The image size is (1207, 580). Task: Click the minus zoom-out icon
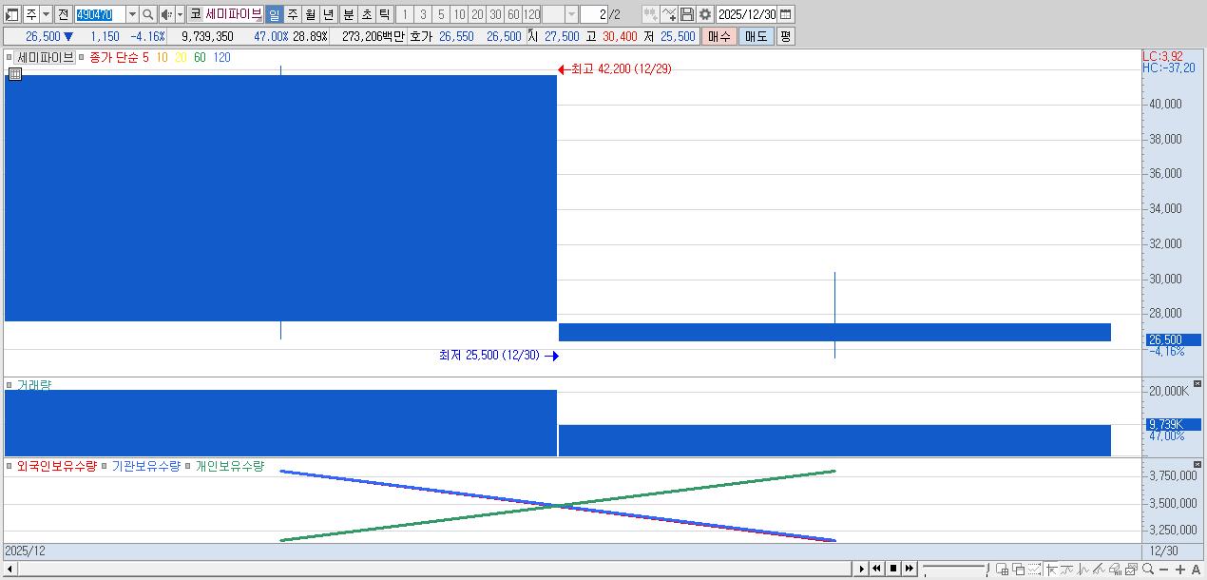[1164, 570]
